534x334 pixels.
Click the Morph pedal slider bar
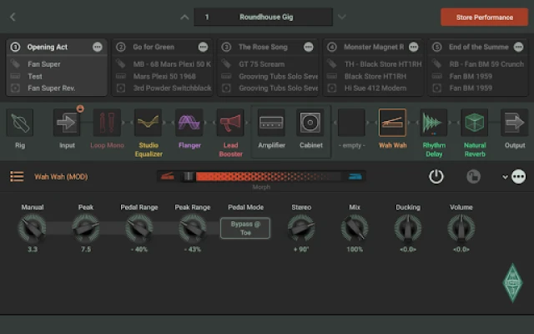[261, 176]
